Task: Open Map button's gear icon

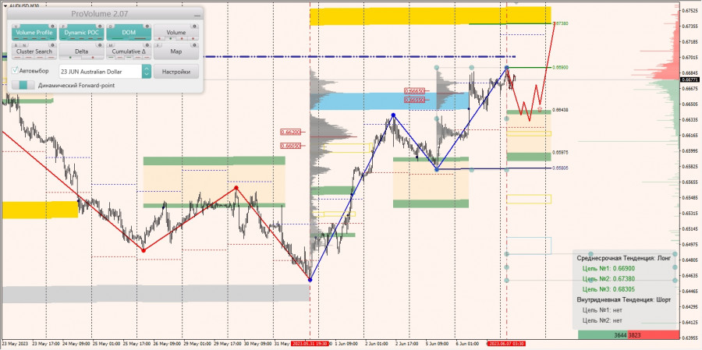Action: 195,45
